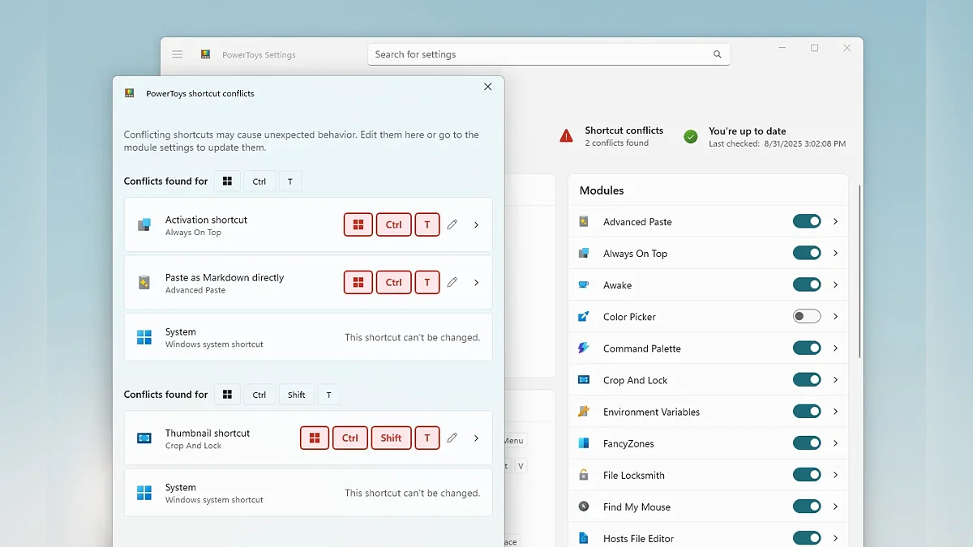973x547 pixels.
Task: Go to Paste as Markdown settings via chevron
Action: pyautogui.click(x=476, y=282)
